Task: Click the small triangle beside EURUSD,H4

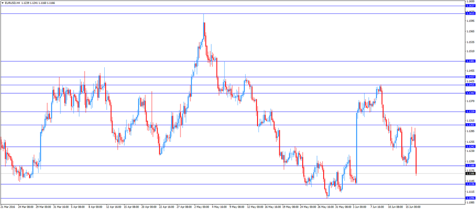Action: (2, 3)
